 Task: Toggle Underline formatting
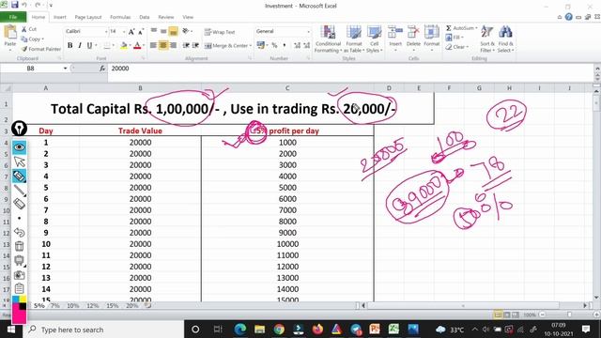89,45
